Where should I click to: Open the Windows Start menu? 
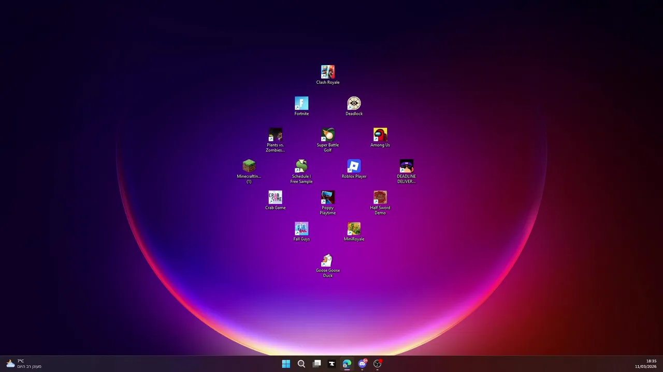point(286,364)
